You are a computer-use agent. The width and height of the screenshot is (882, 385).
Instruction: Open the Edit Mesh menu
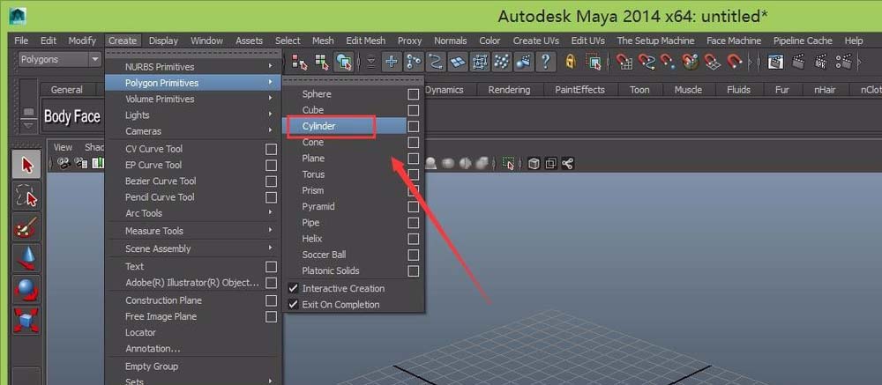366,41
